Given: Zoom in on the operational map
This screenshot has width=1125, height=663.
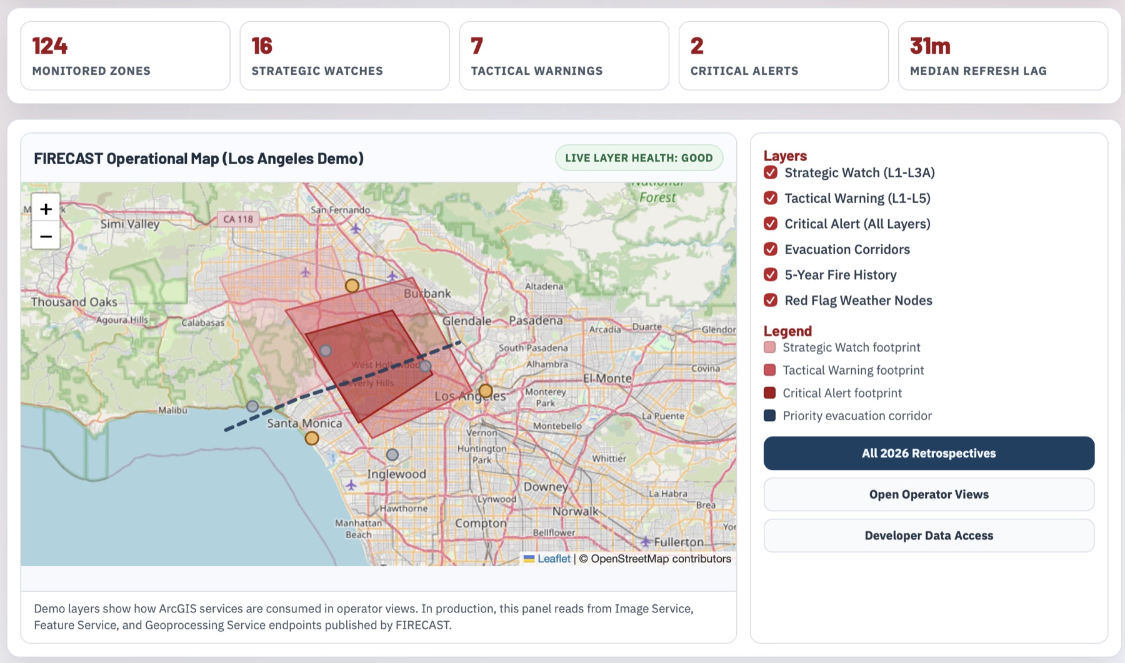Looking at the screenshot, I should click(45, 208).
